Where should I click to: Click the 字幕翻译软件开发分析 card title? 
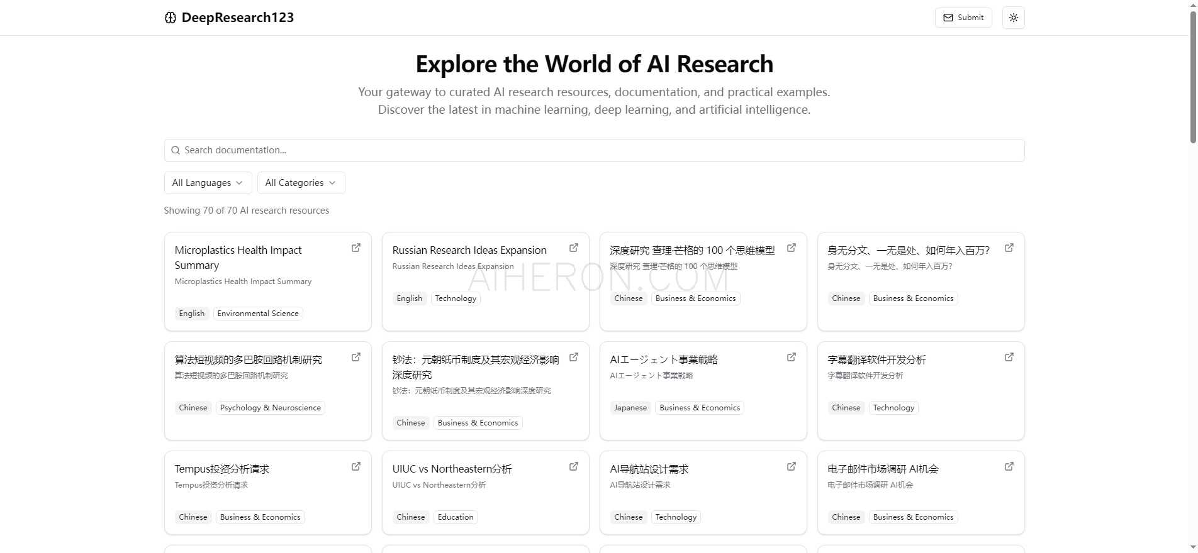pyautogui.click(x=876, y=359)
